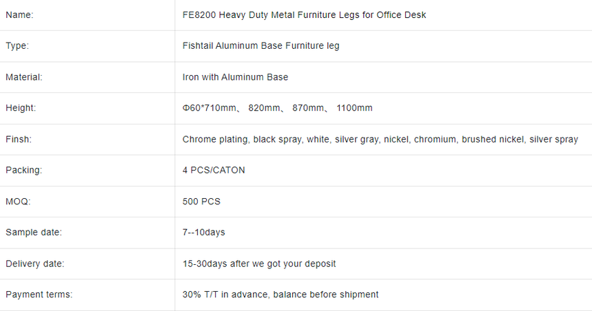The image size is (592, 311).
Task: Click the Iron with Aluminum Base value
Action: [235, 77]
